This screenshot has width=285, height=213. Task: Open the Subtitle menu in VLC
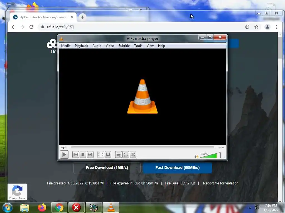click(124, 46)
